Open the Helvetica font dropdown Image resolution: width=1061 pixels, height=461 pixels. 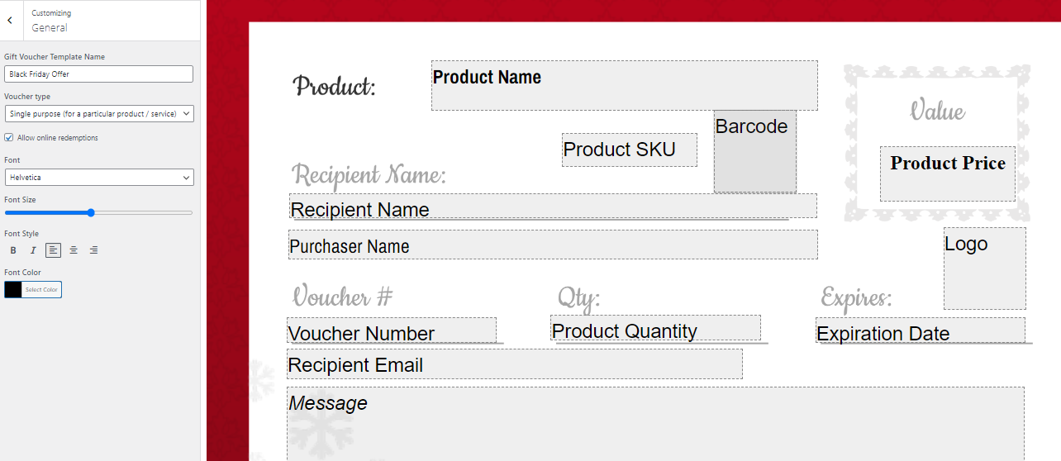[99, 178]
